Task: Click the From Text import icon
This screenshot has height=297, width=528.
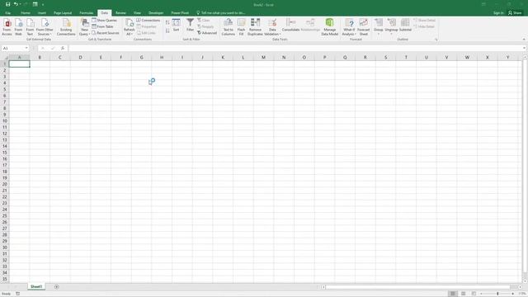Action: tap(30, 27)
